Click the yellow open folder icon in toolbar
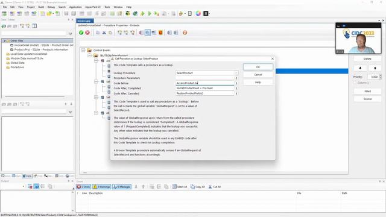The image size is (386, 217). click(49, 13)
